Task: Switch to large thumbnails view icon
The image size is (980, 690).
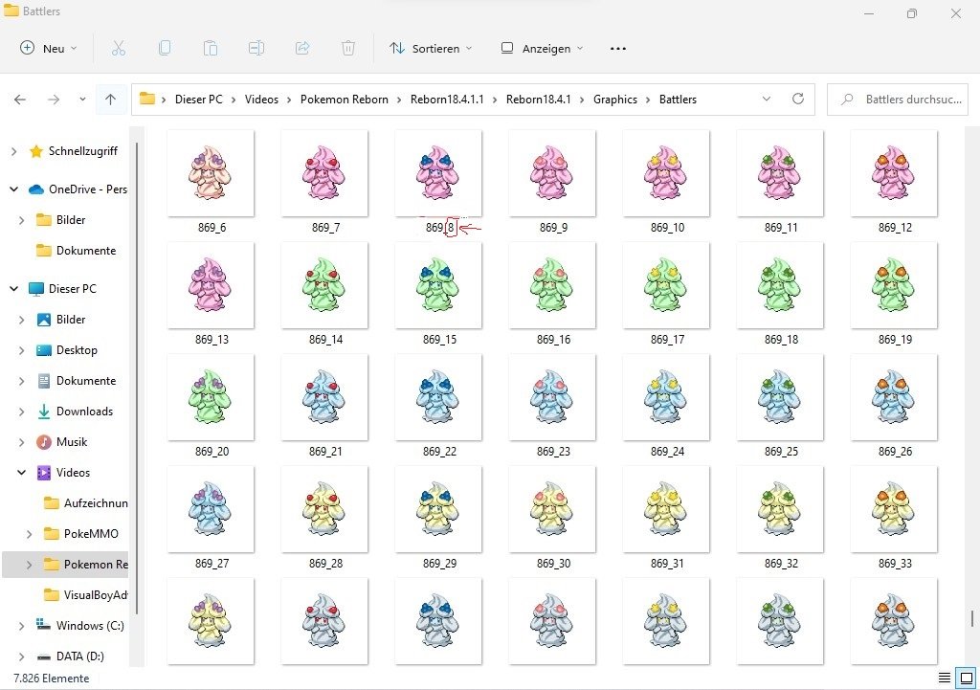Action: (x=967, y=679)
